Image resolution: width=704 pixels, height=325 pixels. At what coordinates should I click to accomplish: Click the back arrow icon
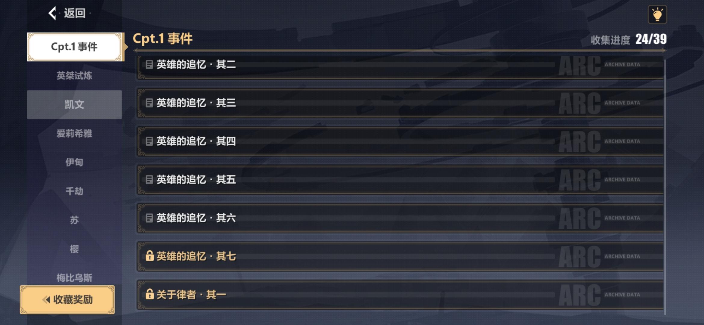52,13
